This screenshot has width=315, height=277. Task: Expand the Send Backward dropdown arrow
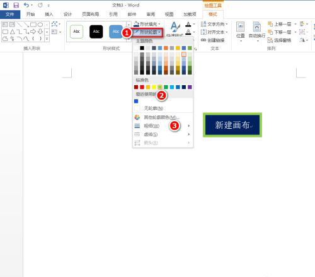click(x=295, y=32)
